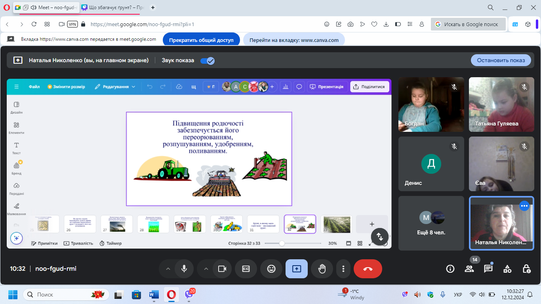Click the cloud save status icon
The image size is (541, 304).
click(179, 87)
